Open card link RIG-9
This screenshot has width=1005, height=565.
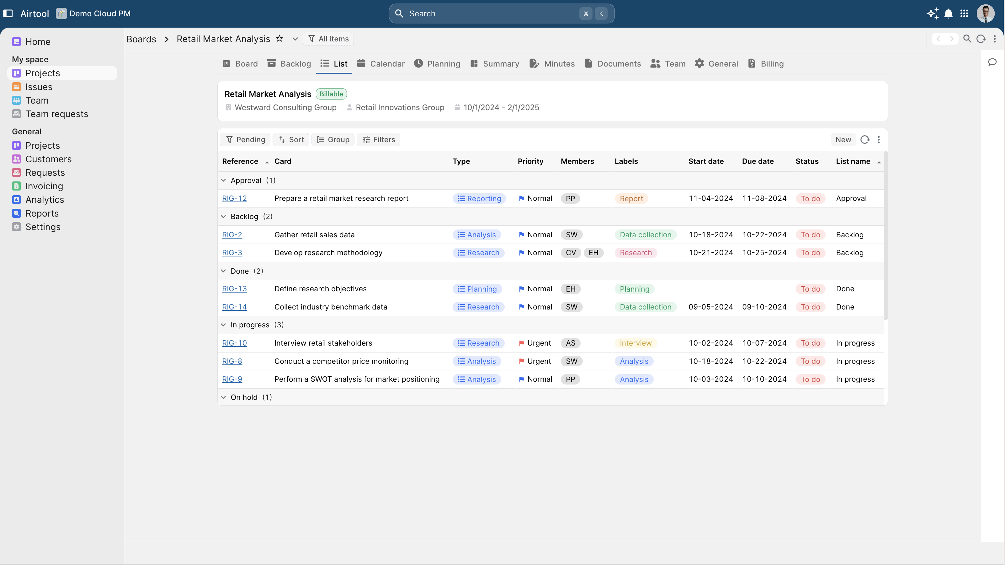[x=232, y=379]
